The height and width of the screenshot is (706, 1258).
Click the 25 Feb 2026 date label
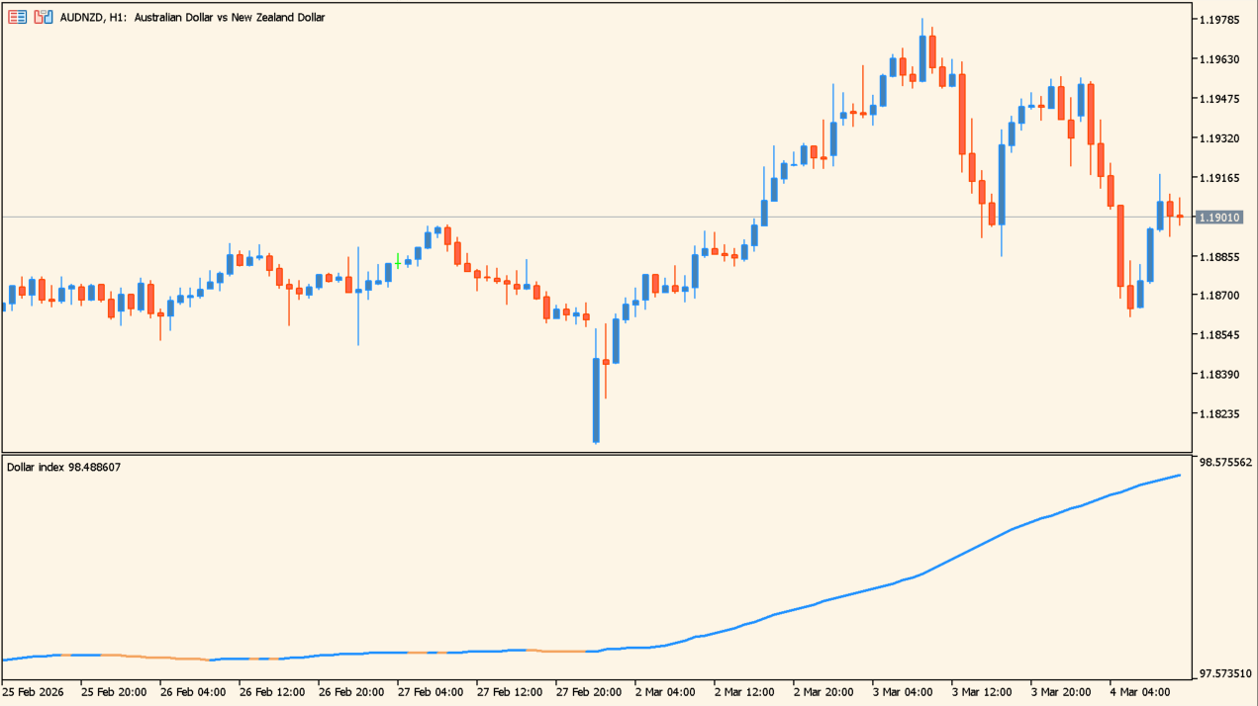tap(34, 693)
